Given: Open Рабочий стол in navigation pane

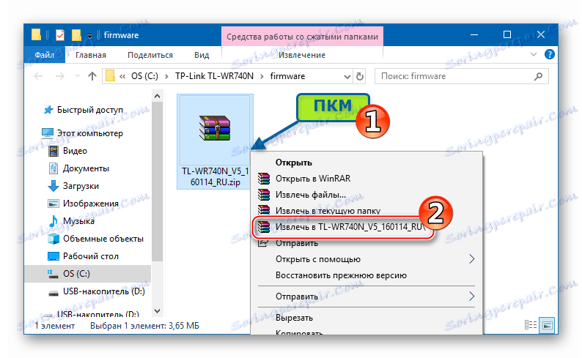Looking at the screenshot, I should click(x=91, y=256).
